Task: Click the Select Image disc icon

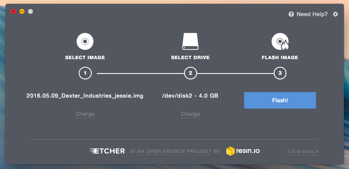Action: [85, 41]
